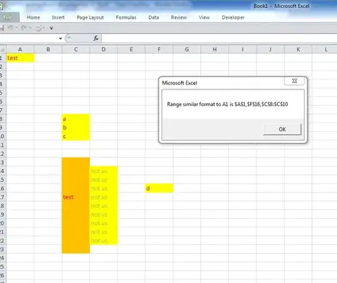Image resolution: width=337 pixels, height=283 pixels.
Task: Click the Name Box input field
Action: [29, 39]
